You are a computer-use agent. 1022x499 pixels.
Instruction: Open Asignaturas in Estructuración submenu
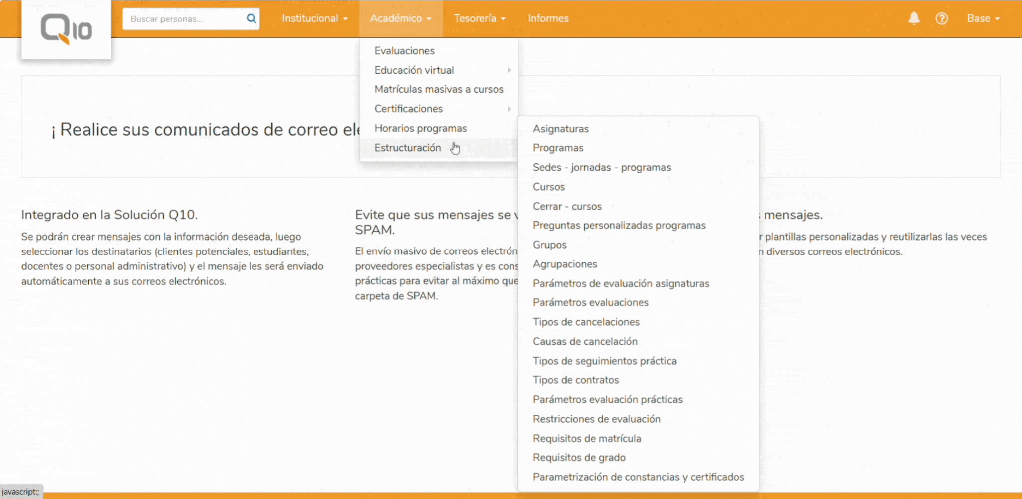pyautogui.click(x=560, y=129)
